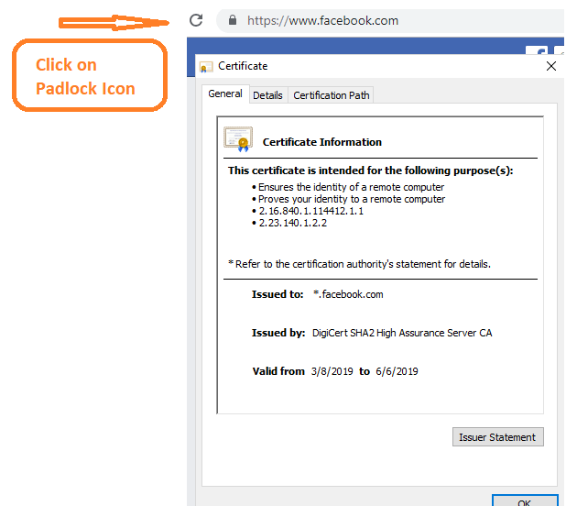Confirm the dialog with OK button
The image size is (566, 506).
point(525,500)
